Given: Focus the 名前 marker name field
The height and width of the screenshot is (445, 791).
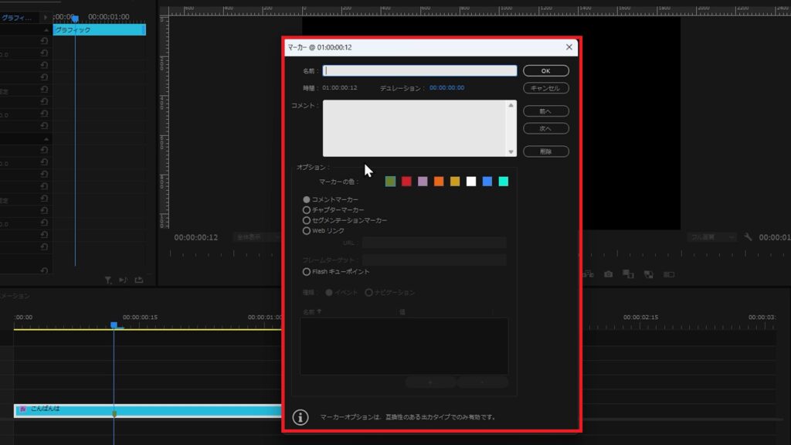Looking at the screenshot, I should (x=419, y=70).
